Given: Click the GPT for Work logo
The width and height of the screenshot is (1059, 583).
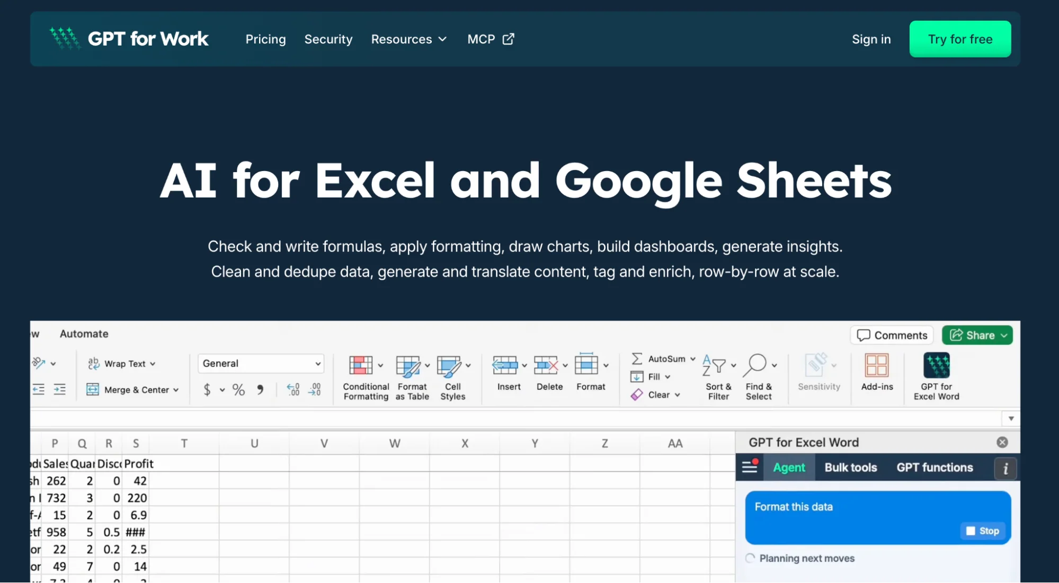Looking at the screenshot, I should [x=129, y=39].
